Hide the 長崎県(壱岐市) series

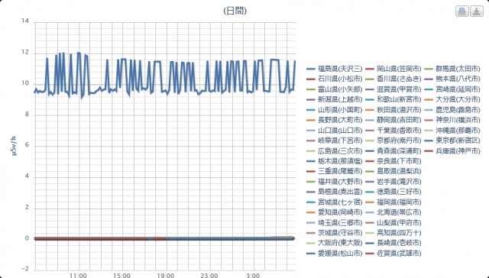[x=393, y=243]
